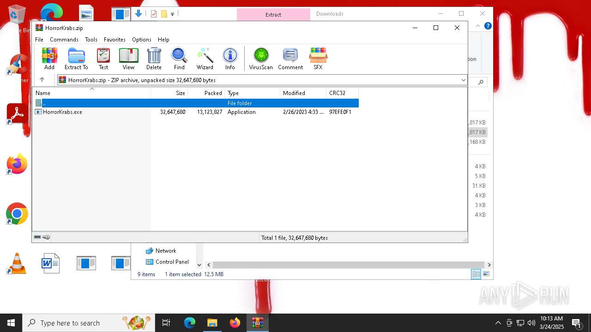Click the Add toolbar icon in WinRAR
591x332 pixels.
pyautogui.click(x=49, y=59)
